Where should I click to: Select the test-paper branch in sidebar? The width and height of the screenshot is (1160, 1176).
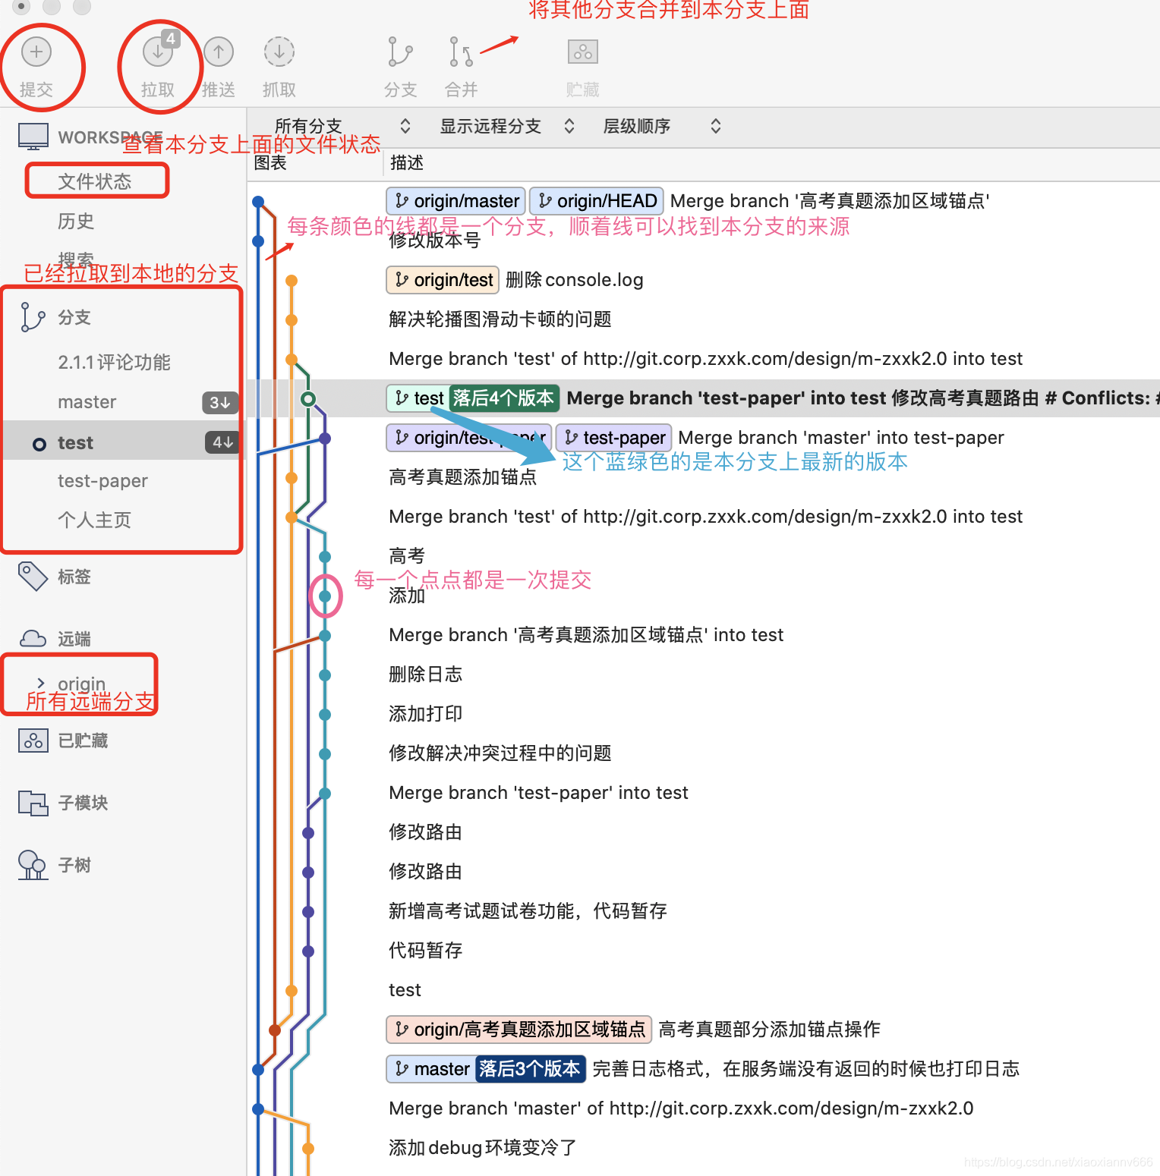point(102,481)
